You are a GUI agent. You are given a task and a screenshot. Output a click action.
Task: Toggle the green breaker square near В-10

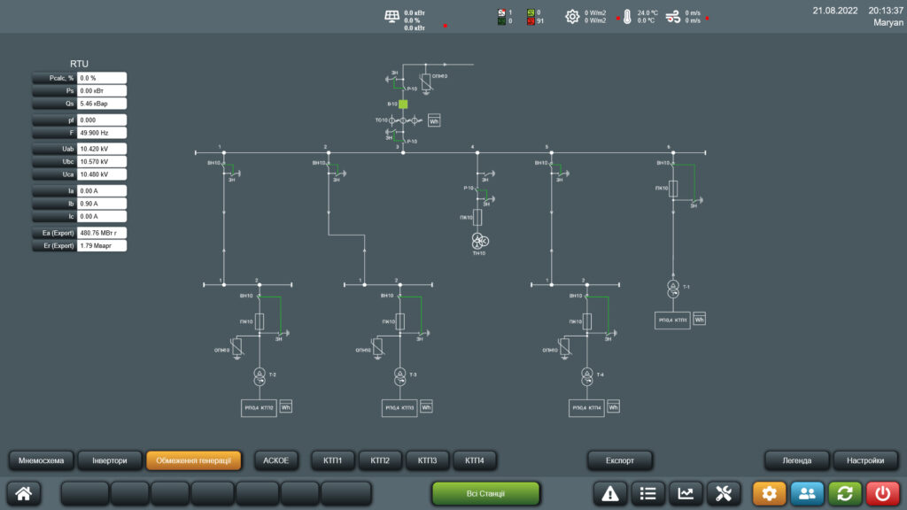(x=404, y=103)
